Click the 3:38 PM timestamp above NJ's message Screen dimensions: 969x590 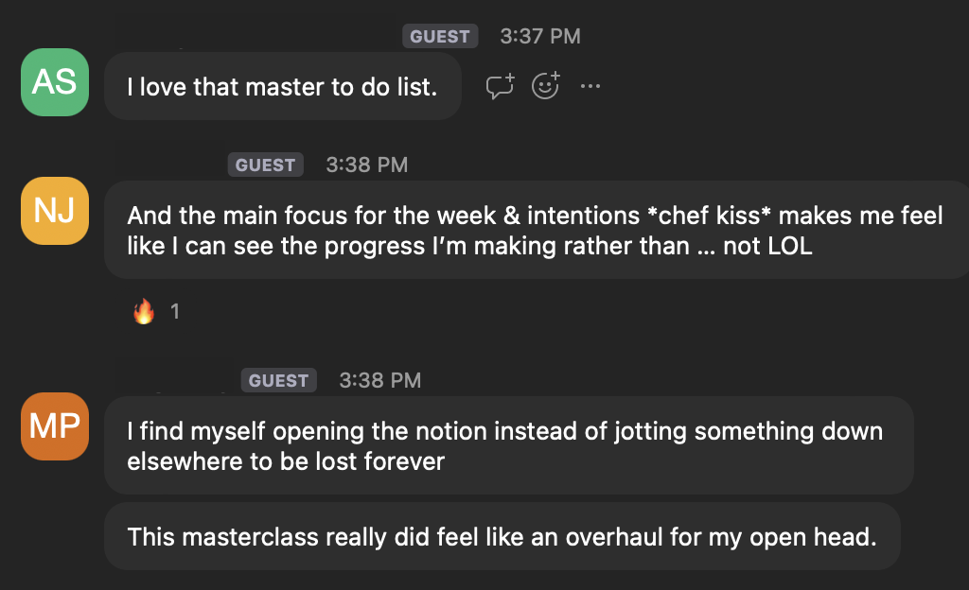pyautogui.click(x=367, y=165)
